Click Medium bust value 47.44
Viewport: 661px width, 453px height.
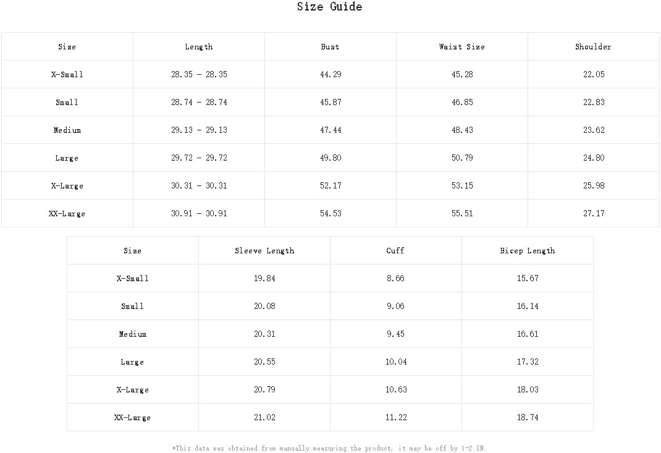330,130
